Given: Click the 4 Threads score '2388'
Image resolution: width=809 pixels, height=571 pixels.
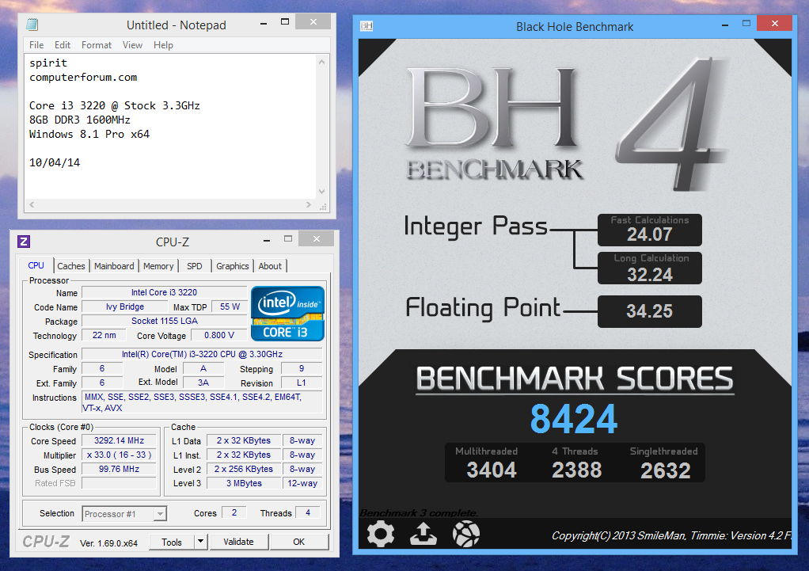Looking at the screenshot, I should (577, 470).
